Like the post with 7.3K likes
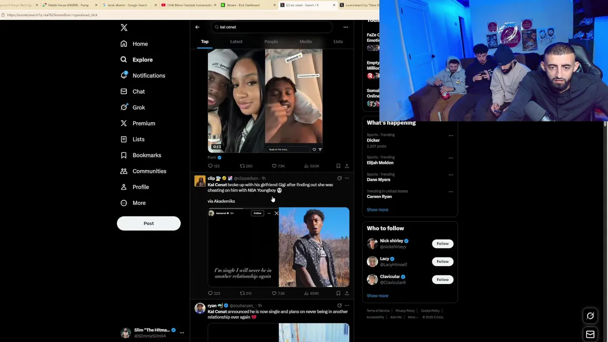Viewport: 608px width, 342px height. pos(278,293)
